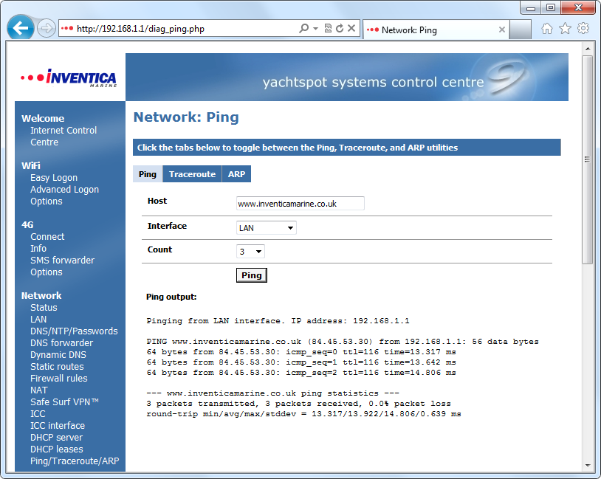Open the Interface LAN dropdown
This screenshot has height=479, width=601.
(266, 228)
